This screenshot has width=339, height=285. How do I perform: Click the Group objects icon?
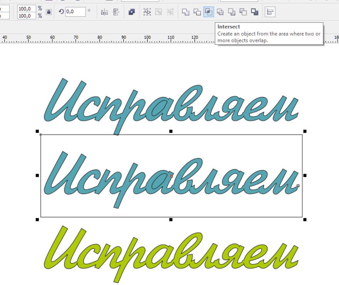[147, 12]
